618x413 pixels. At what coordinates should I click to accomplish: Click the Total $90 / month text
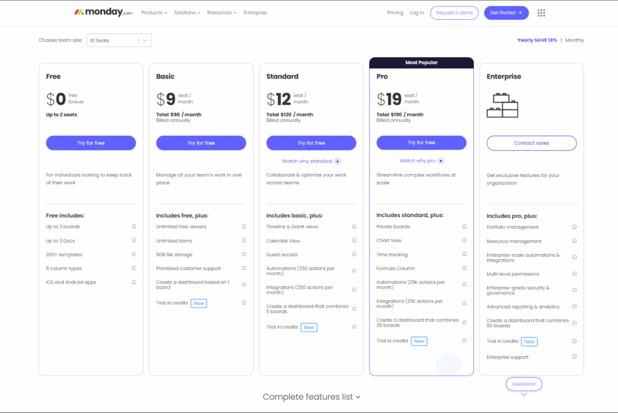click(179, 114)
